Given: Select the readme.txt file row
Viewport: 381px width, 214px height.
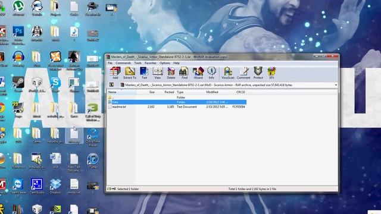Looking at the screenshot, I should pyautogui.click(x=177, y=107).
